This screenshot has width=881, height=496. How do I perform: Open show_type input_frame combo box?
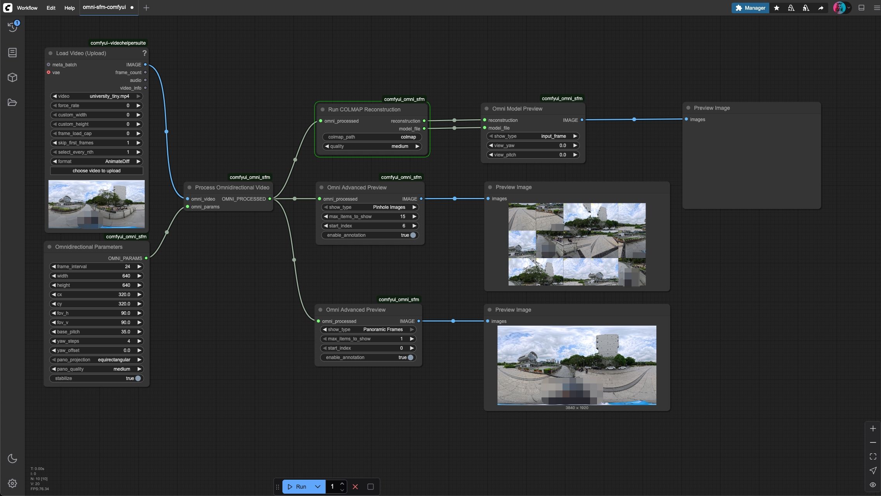click(x=533, y=136)
